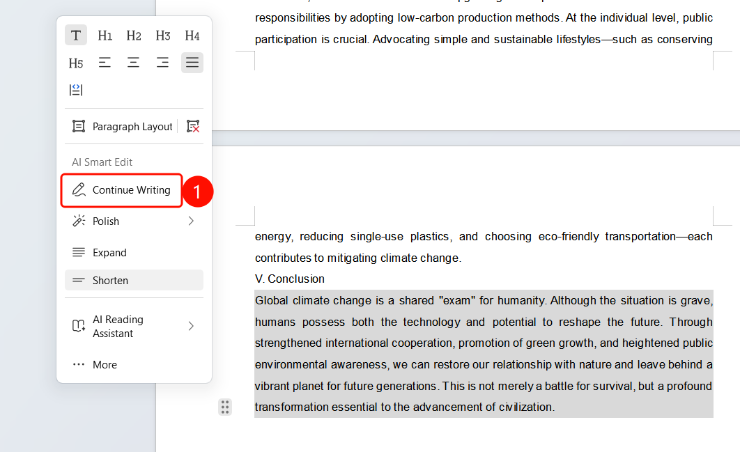
Task: Apply Heading 4 style
Action: point(192,36)
